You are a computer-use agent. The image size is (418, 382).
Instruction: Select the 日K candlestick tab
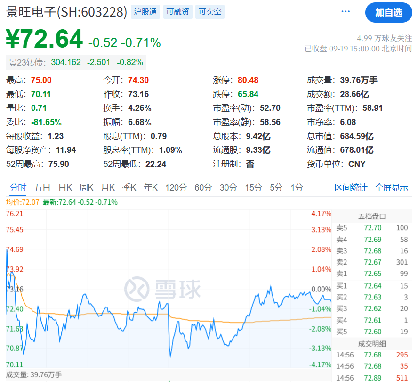pyautogui.click(x=65, y=187)
